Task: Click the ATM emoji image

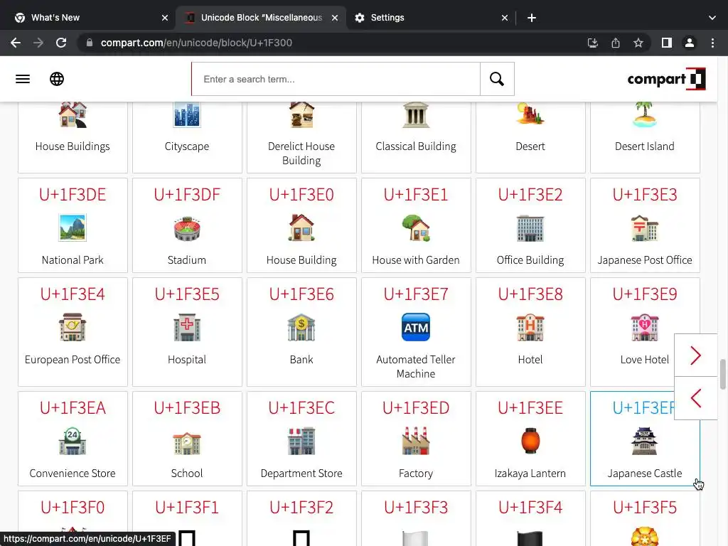Action: point(416,327)
